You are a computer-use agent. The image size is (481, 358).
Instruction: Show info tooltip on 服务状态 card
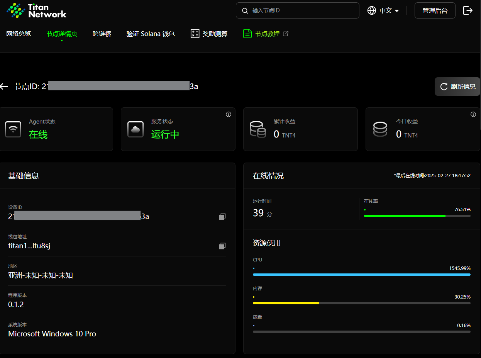(x=229, y=114)
